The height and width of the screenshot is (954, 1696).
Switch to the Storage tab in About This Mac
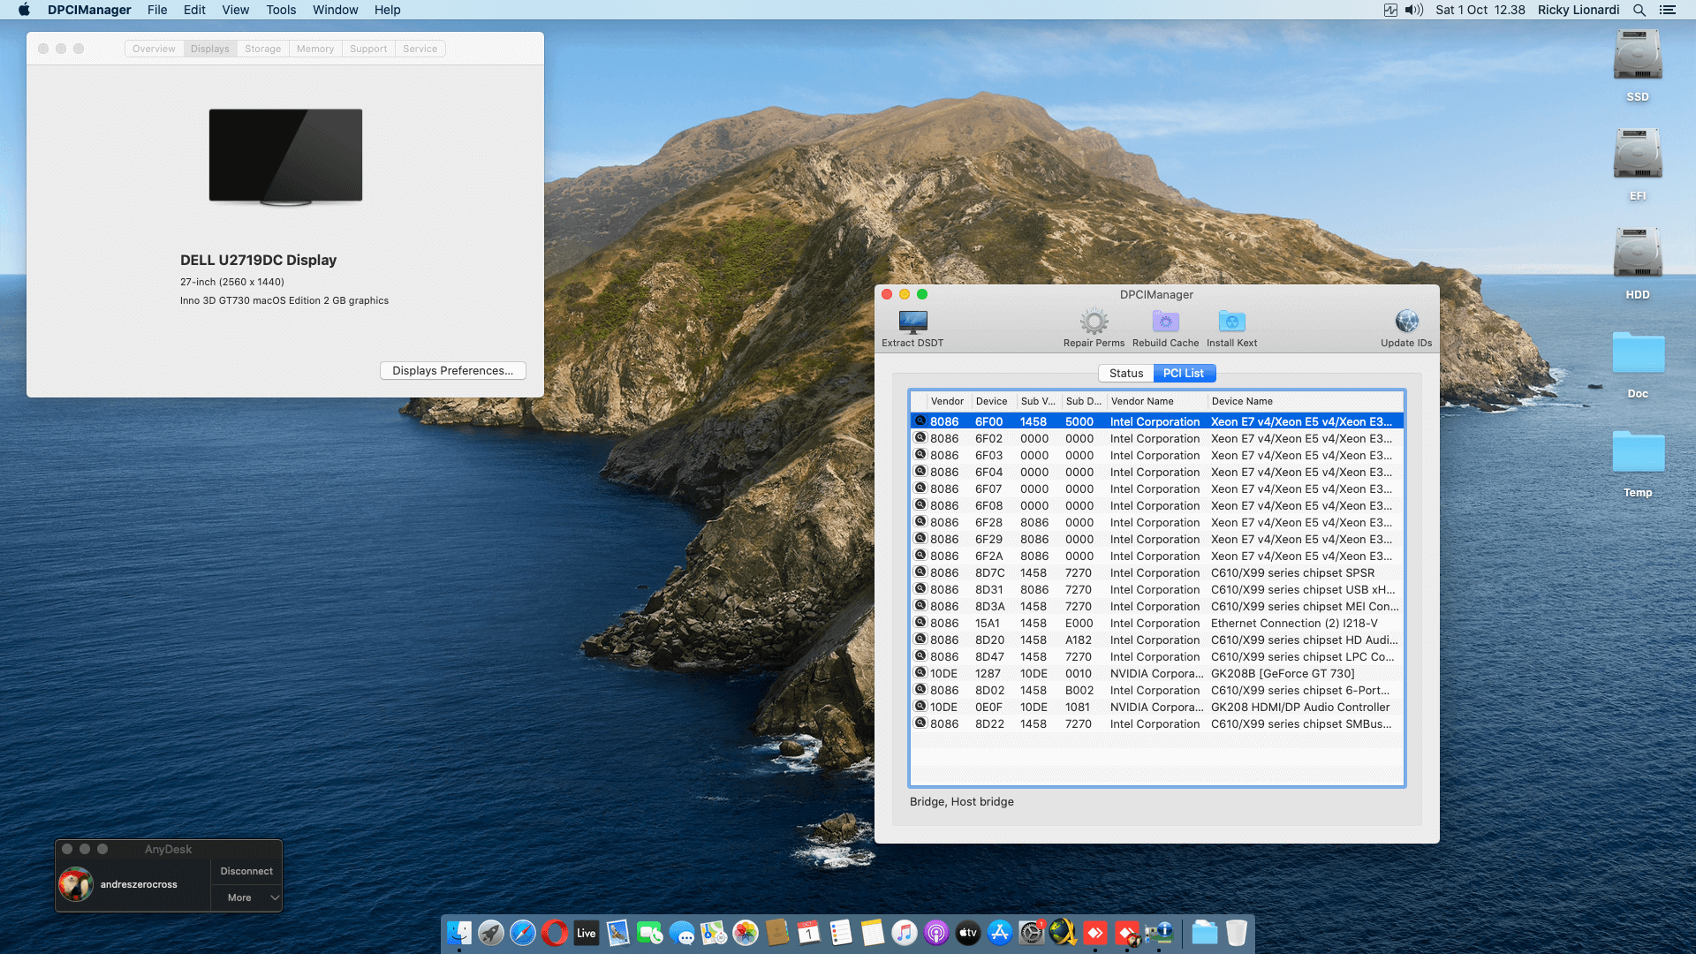click(262, 49)
